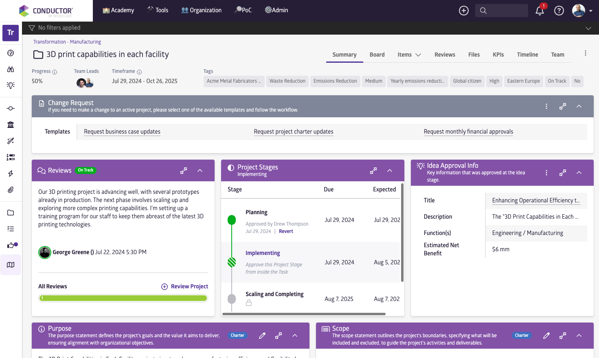Collapse the Reviews panel
This screenshot has width=599, height=358.
tap(200, 171)
